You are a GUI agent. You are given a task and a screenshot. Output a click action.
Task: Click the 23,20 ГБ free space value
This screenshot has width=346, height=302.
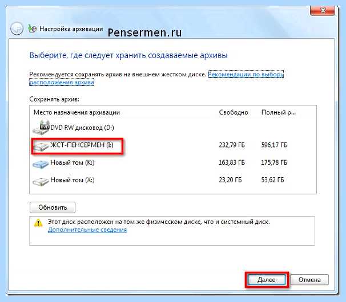230,180
